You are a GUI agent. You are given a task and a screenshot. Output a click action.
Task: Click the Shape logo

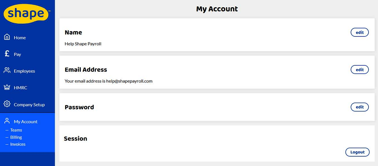point(26,14)
